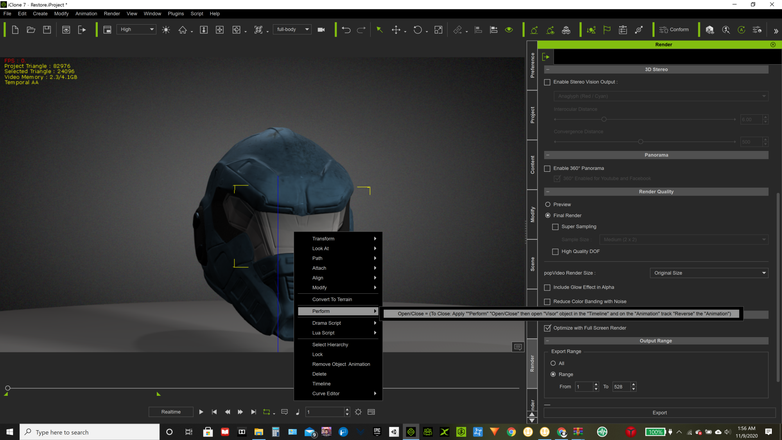Click the To frame input field

point(622,387)
